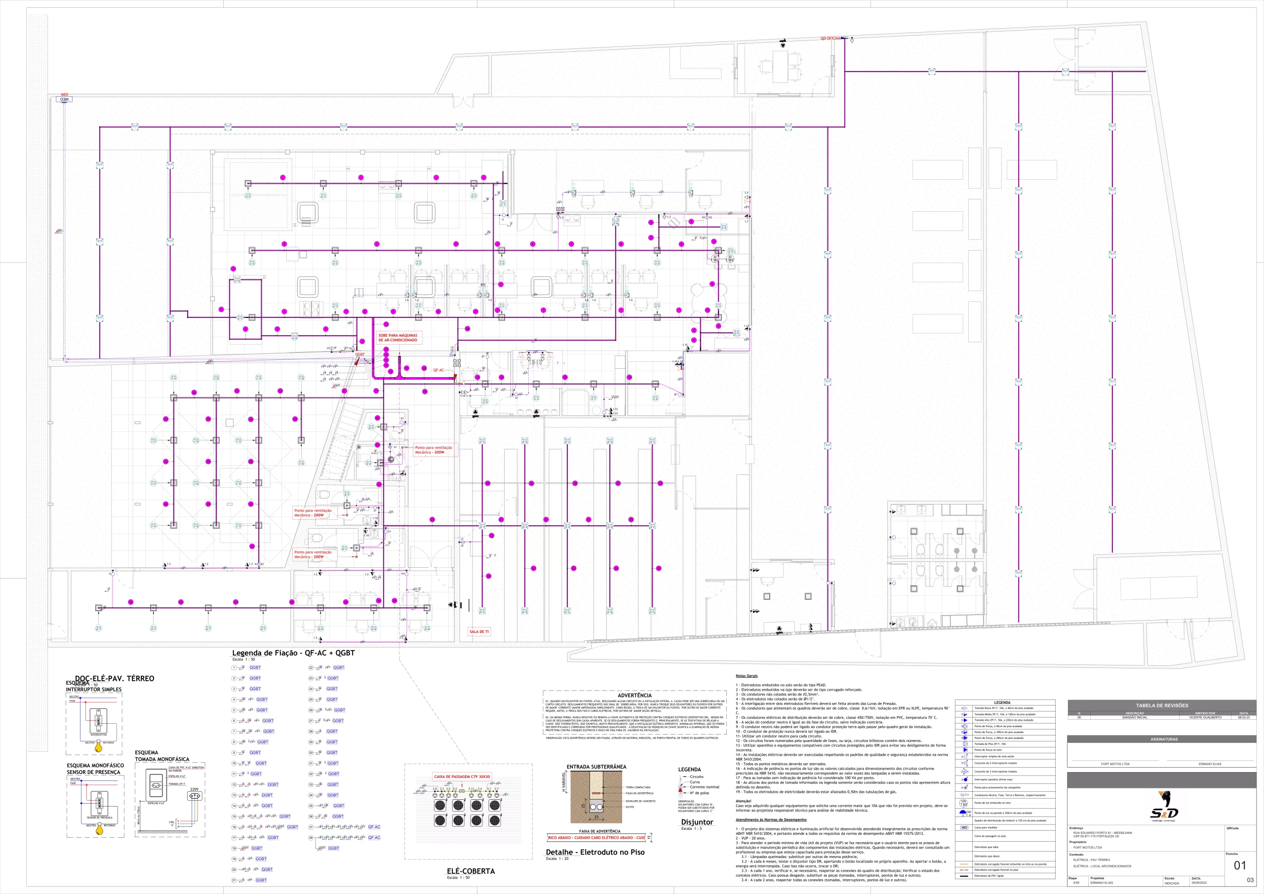Click the 'DOC-ELÉ-PAV. TÉRREO' view title
The image size is (1264, 894).
(x=115, y=678)
